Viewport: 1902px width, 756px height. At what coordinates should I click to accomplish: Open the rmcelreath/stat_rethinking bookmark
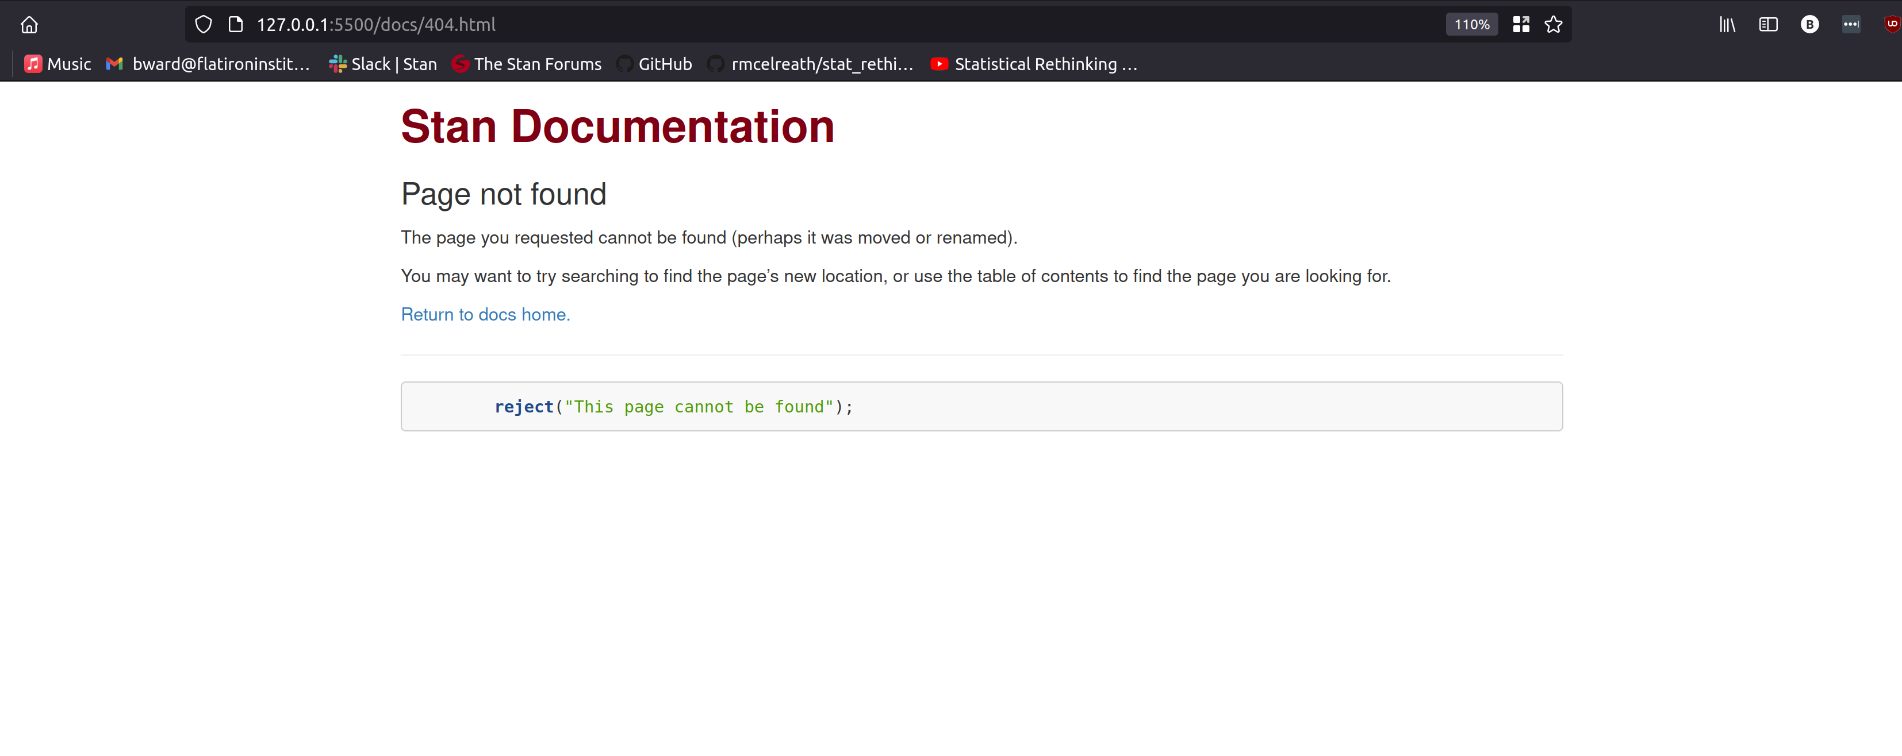click(810, 64)
